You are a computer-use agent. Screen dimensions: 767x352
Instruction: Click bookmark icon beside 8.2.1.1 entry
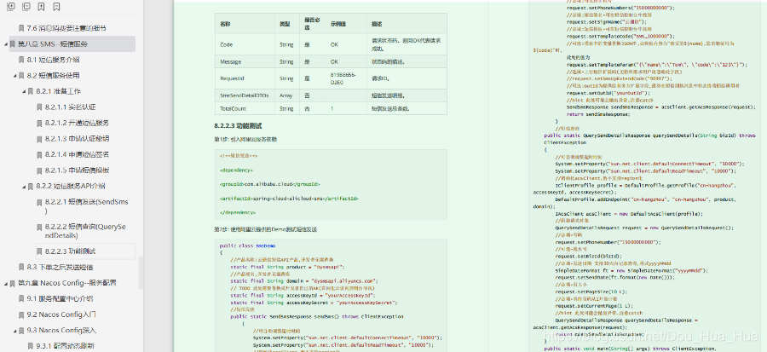[39, 107]
